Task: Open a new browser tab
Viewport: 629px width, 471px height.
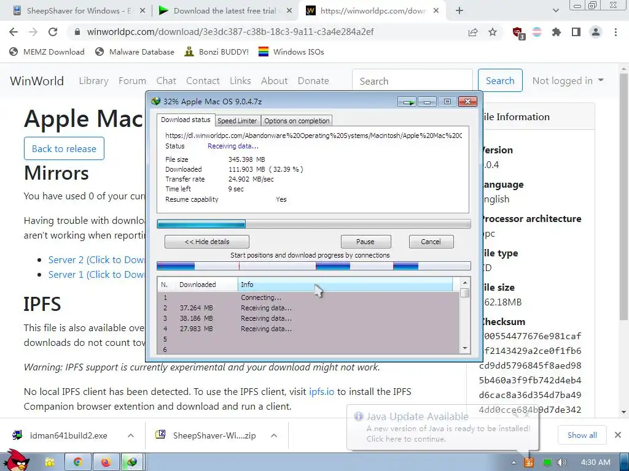Action: (x=459, y=11)
